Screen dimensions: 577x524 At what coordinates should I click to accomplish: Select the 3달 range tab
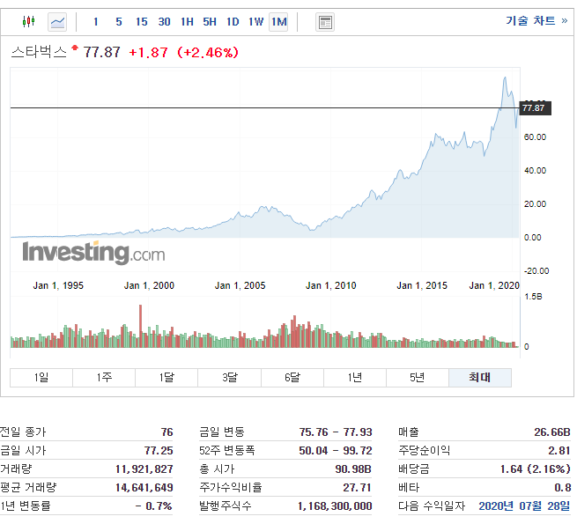(229, 378)
